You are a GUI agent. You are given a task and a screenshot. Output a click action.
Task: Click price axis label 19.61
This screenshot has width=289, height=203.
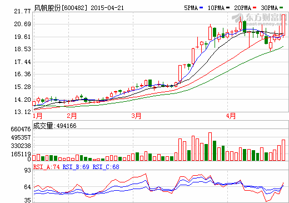(x=22, y=37)
